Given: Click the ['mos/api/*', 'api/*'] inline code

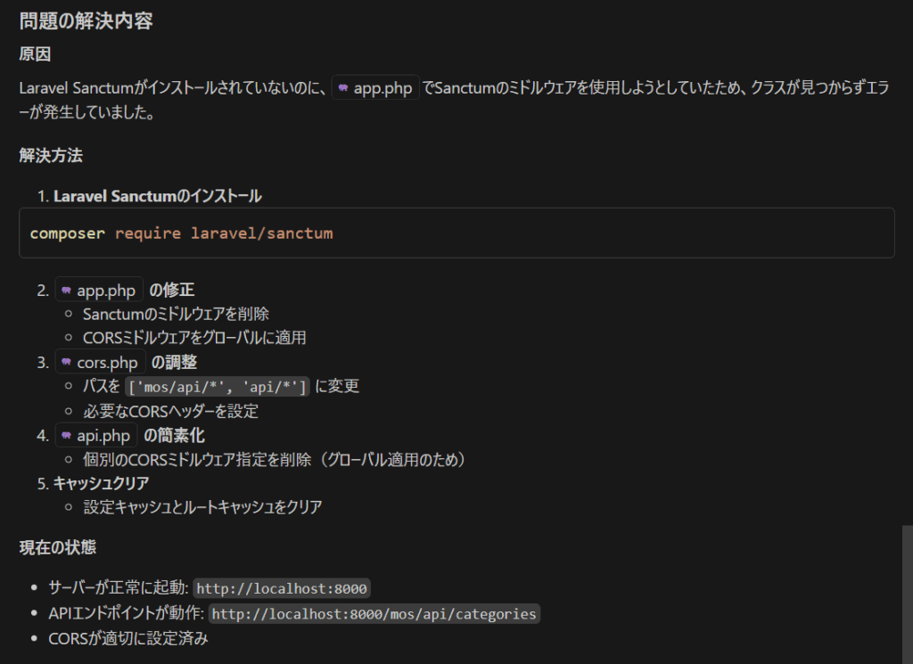Looking at the screenshot, I should coord(218,386).
